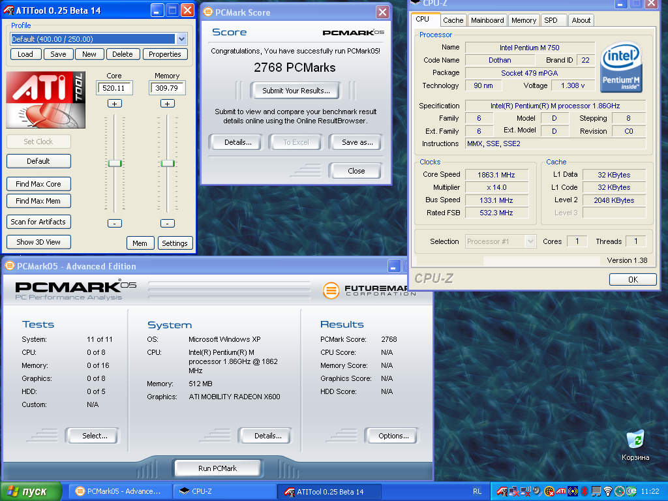Open the ATITool Profile dropdown
This screenshot has height=501, width=668.
(x=181, y=38)
